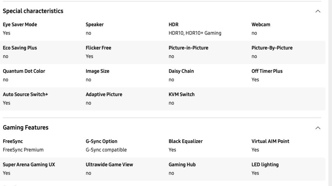
Task: Select the Off Timer Plus label
Action: pyautogui.click(x=267, y=71)
